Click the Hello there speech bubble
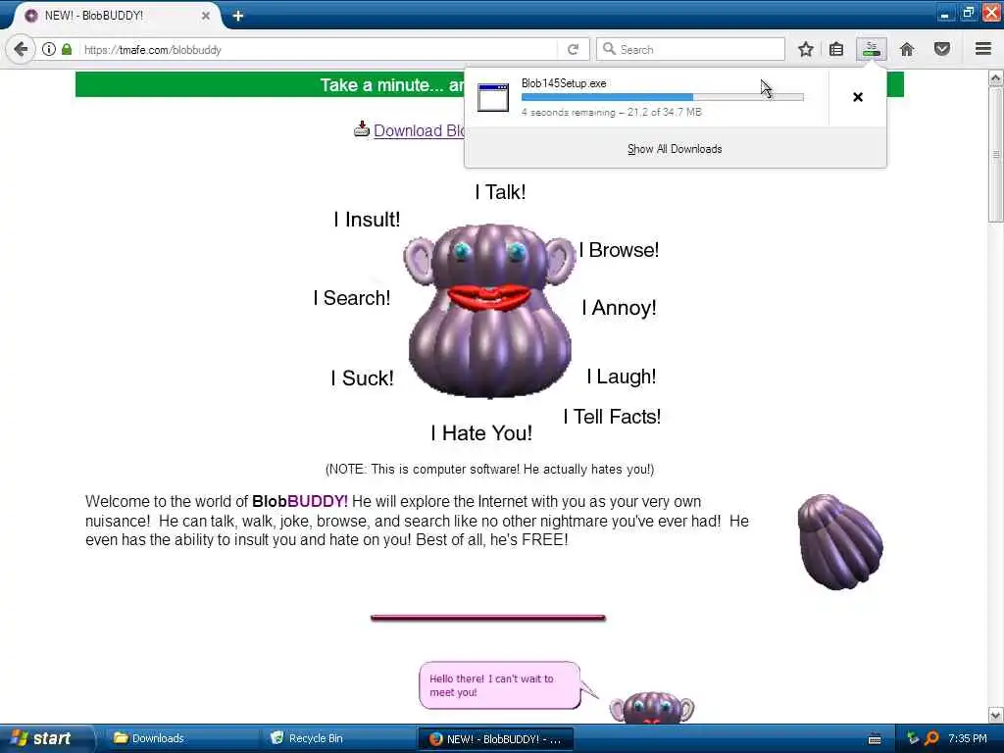Image resolution: width=1004 pixels, height=753 pixels. click(x=501, y=685)
